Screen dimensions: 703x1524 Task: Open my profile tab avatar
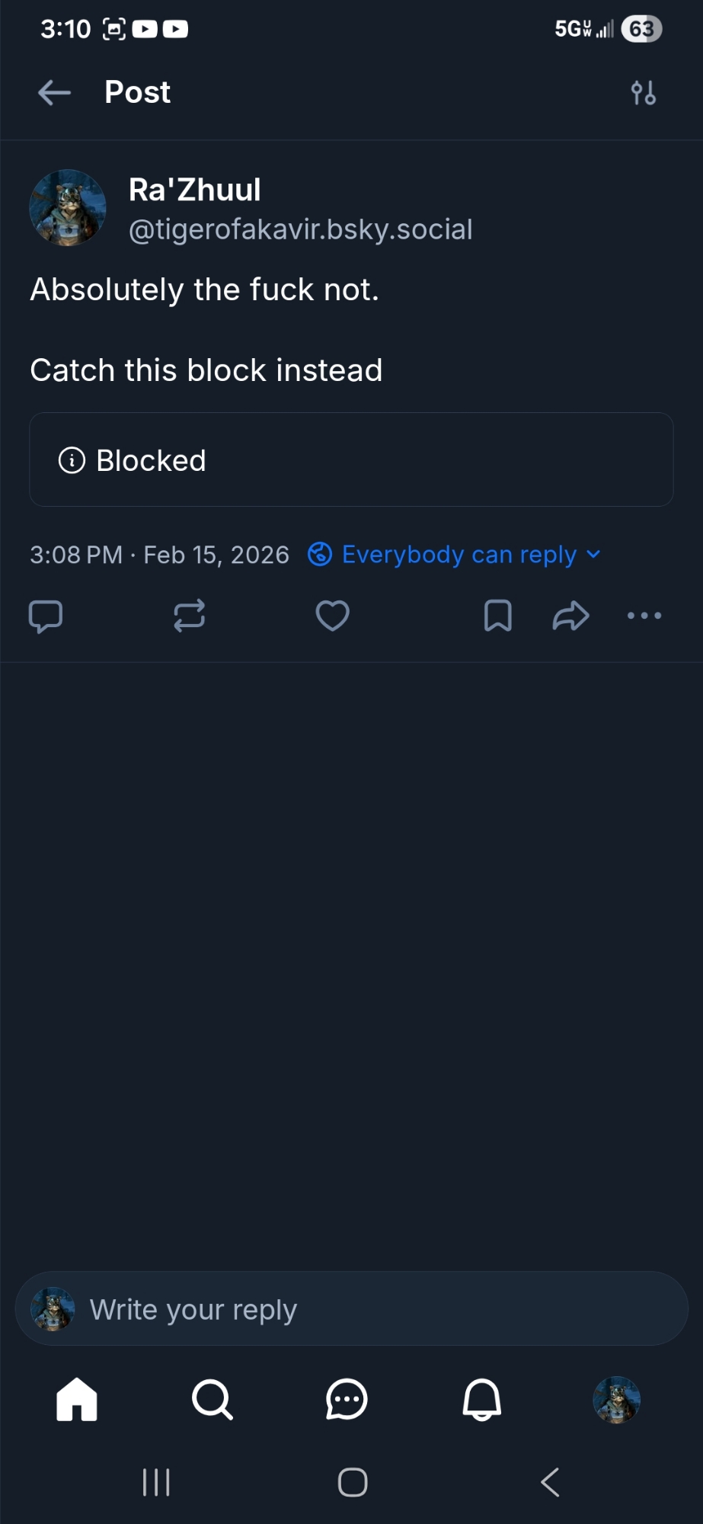point(616,1400)
